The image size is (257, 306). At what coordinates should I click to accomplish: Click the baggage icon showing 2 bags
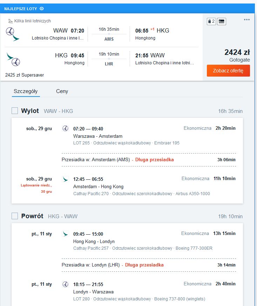click(211, 21)
